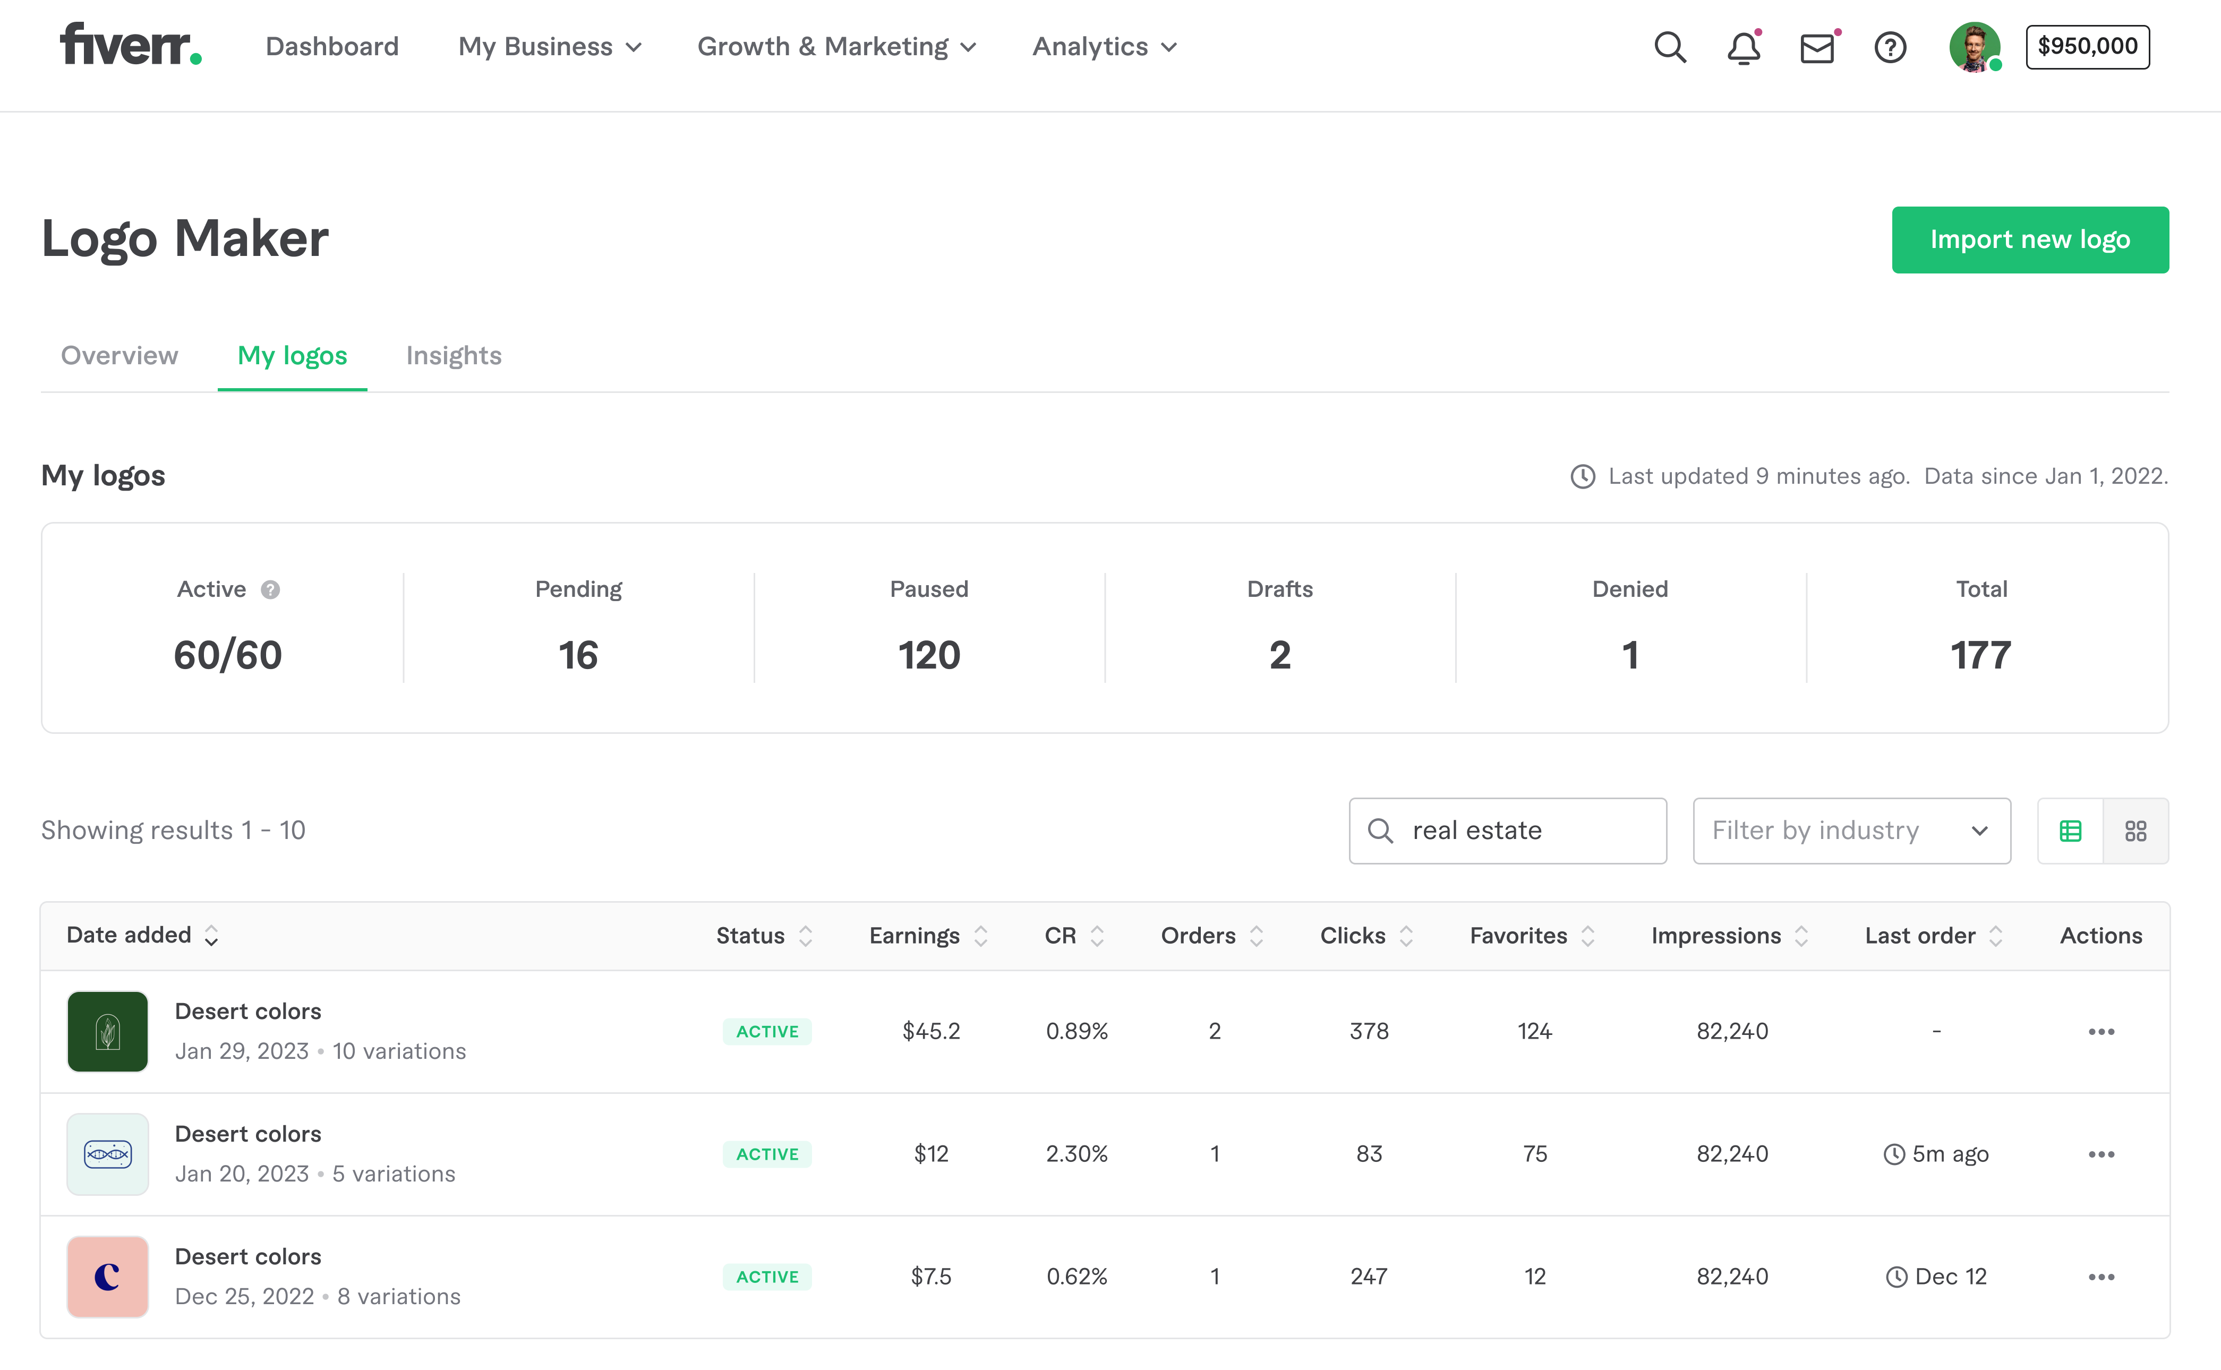Click the green plant logo thumbnail

[x=107, y=1031]
